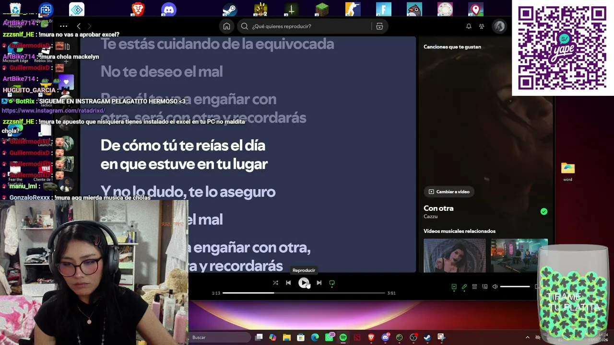Seek within the song progress bar
Screen dimensions: 614x345
(x=304, y=293)
